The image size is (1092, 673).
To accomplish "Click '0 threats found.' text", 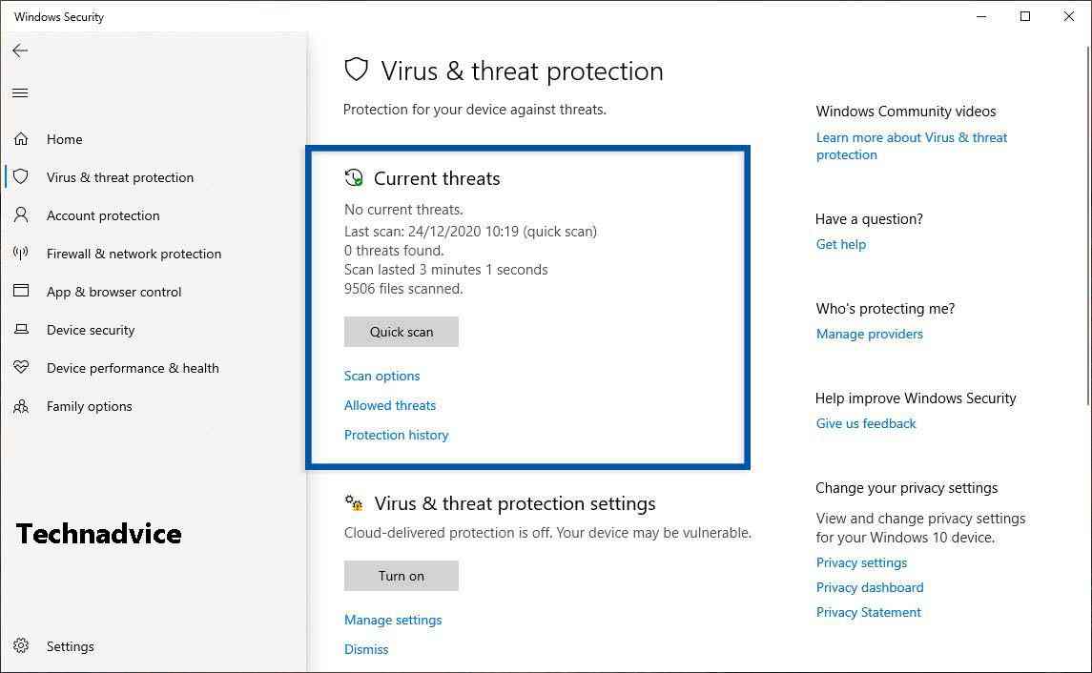I will click(x=394, y=251).
